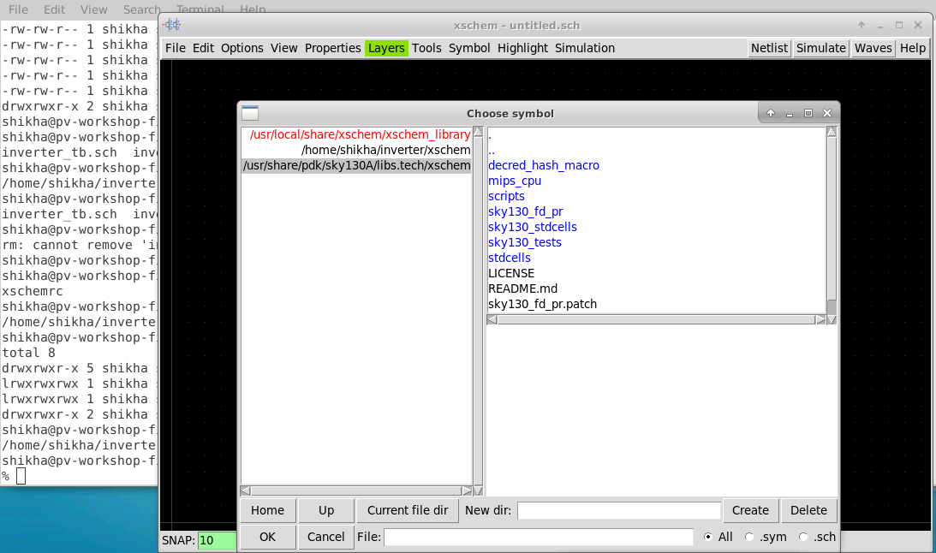
Task: Open the mips_cpu directory
Action: (x=514, y=181)
